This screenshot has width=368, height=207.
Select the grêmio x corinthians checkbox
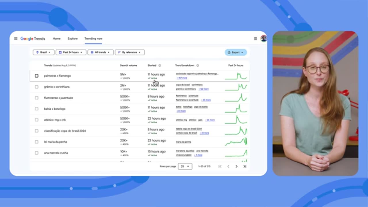[x=37, y=87]
